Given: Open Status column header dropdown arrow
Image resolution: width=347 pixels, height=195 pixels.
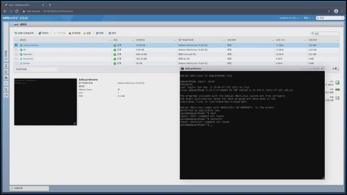Looking at the screenshot, I should pyautogui.click(x=133, y=40).
